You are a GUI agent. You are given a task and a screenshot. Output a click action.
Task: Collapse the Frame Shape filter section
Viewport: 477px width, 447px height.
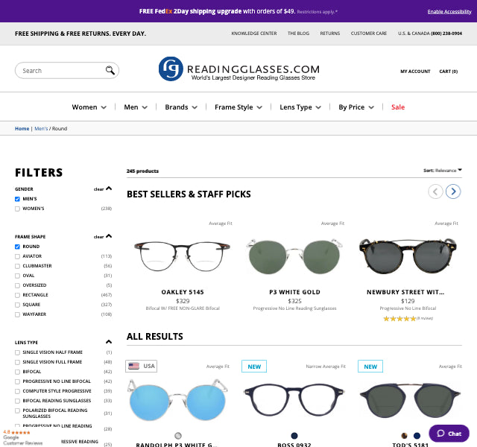[x=109, y=236]
